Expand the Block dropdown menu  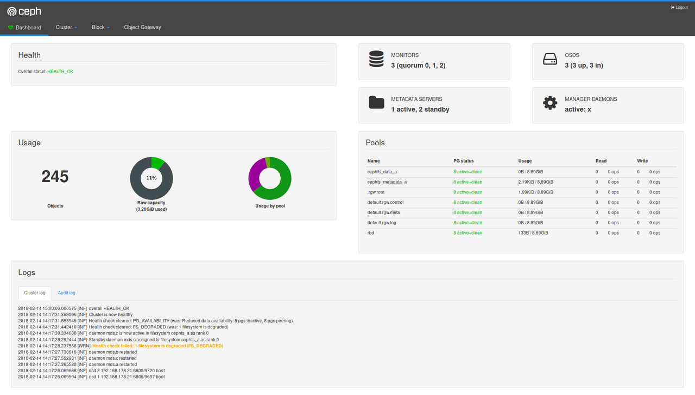click(x=100, y=27)
